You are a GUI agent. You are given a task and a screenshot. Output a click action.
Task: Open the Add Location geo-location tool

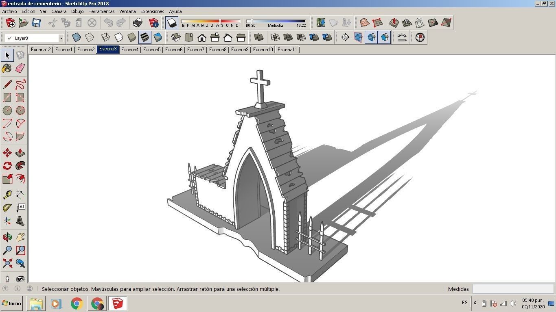[321, 23]
